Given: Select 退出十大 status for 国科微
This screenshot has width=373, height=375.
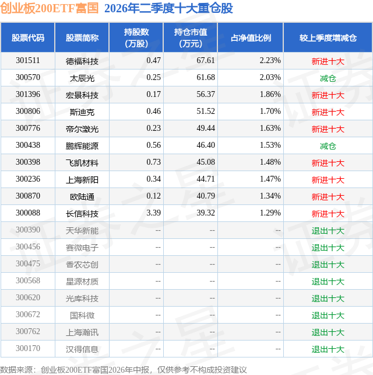Looking at the screenshot, I should click(328, 315).
